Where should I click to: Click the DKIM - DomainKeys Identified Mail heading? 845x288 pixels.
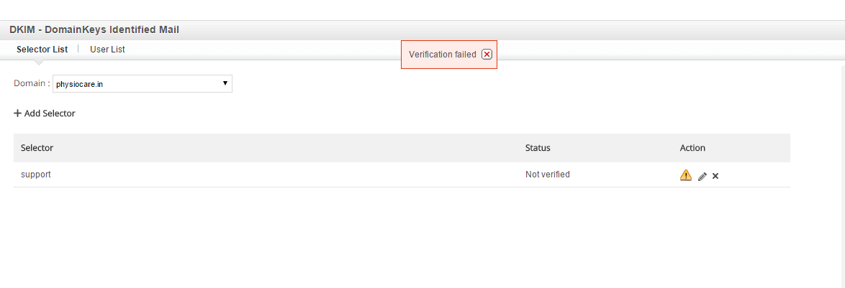(x=94, y=30)
